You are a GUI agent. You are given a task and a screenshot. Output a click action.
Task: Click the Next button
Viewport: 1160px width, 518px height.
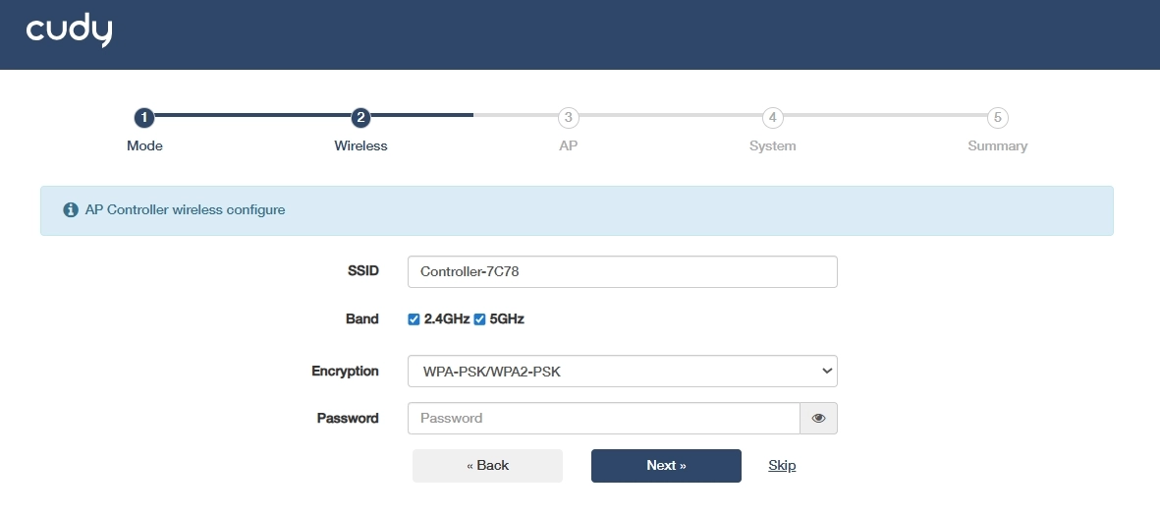(666, 466)
